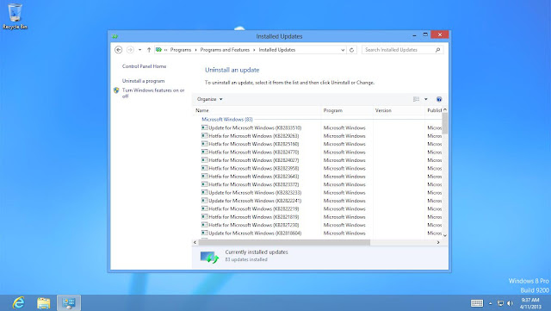Screen dimensions: 551x311
Task: Click icon of Hotfix KB2824770 row
Action: pyautogui.click(x=205, y=152)
